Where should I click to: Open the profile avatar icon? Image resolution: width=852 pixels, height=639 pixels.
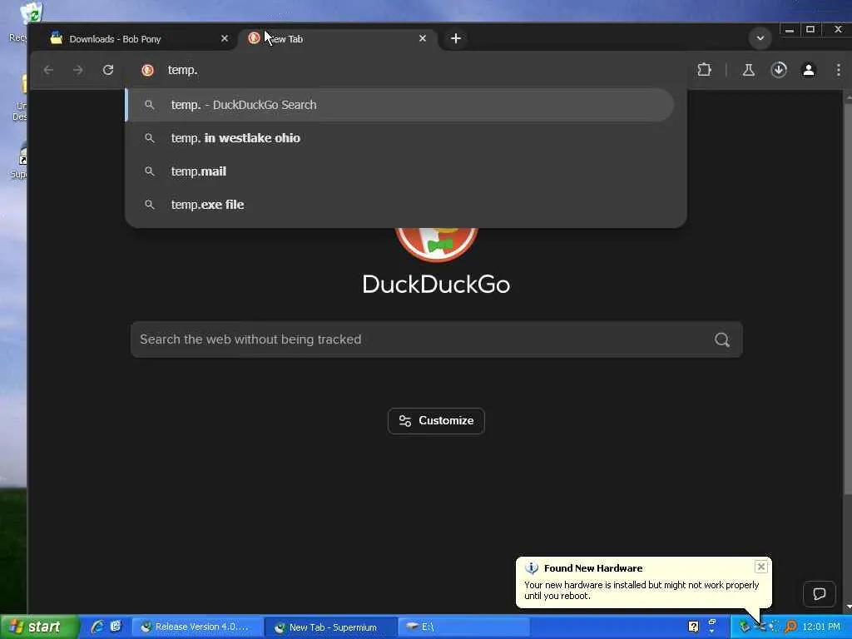809,70
